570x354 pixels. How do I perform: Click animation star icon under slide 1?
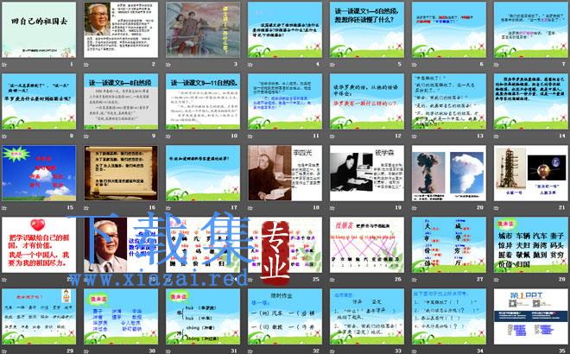pos(4,65)
